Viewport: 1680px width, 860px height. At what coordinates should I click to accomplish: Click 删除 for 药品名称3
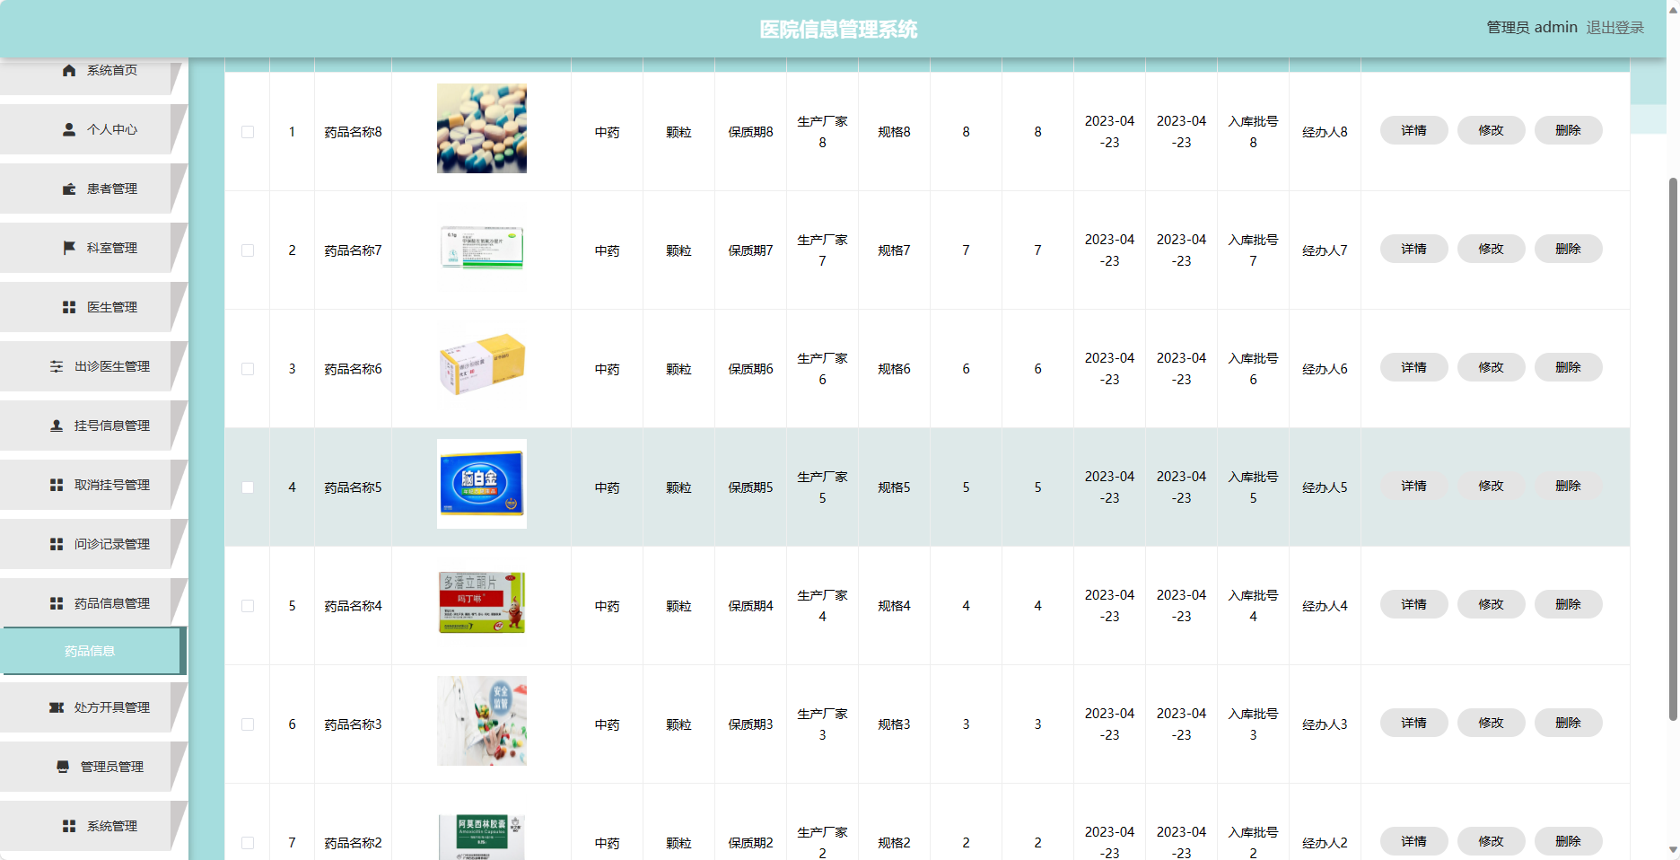click(1568, 723)
